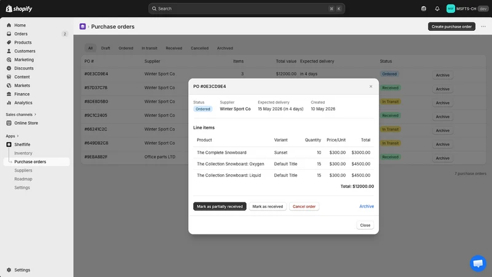Click the Orders icon in sidebar
The height and width of the screenshot is (277, 492).
pos(9,34)
